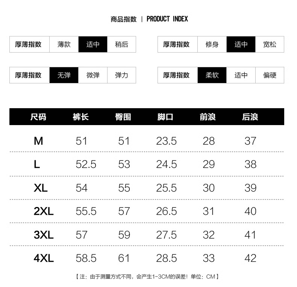
Task: Select the 2XL size row label
Action: click(44, 211)
